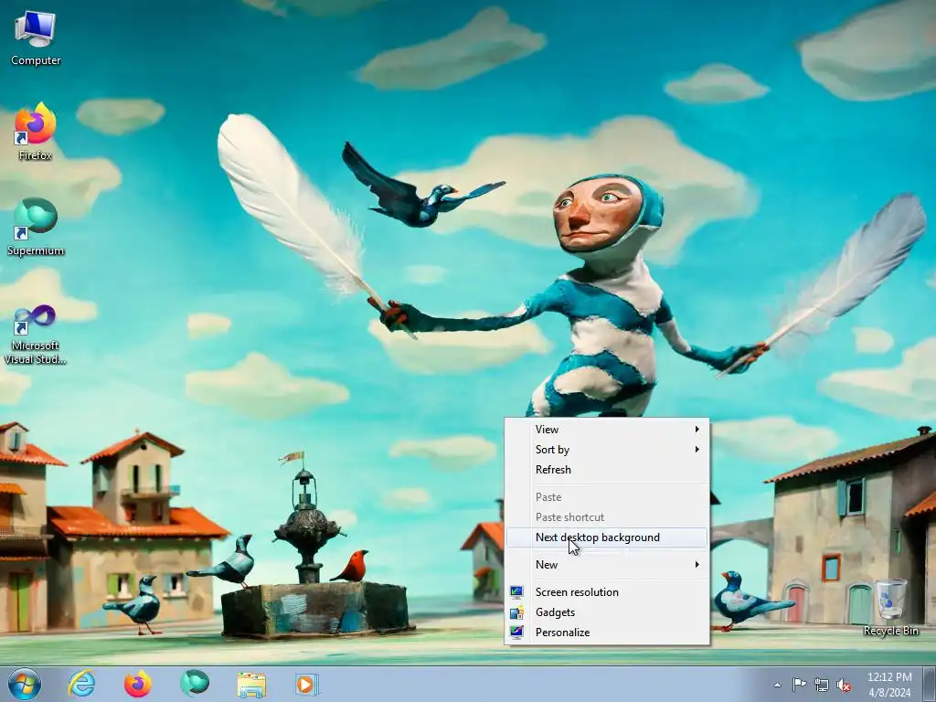The height and width of the screenshot is (702, 936).
Task: Expand the New submenu
Action: tap(607, 565)
